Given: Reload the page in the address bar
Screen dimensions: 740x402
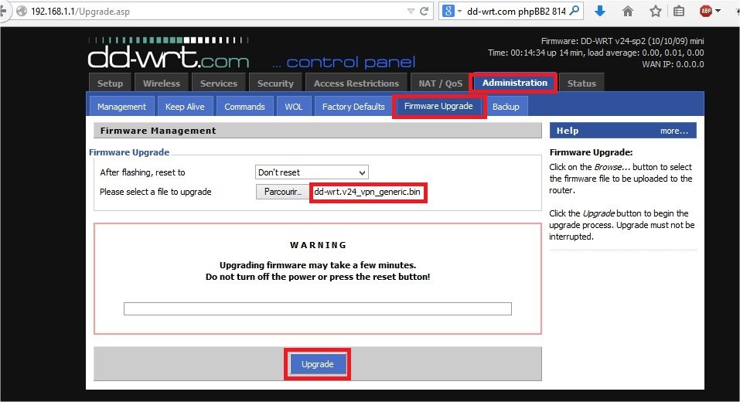Looking at the screenshot, I should 425,12.
